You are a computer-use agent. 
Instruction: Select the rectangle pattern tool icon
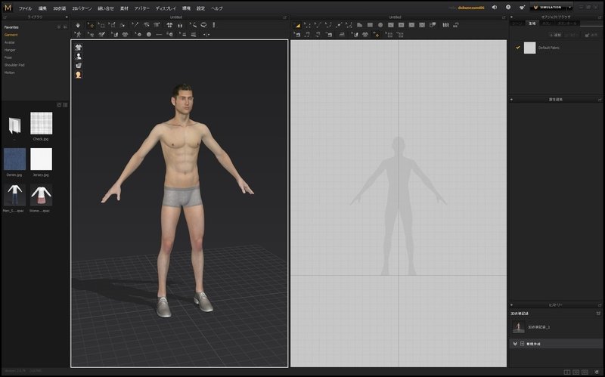tap(370, 25)
